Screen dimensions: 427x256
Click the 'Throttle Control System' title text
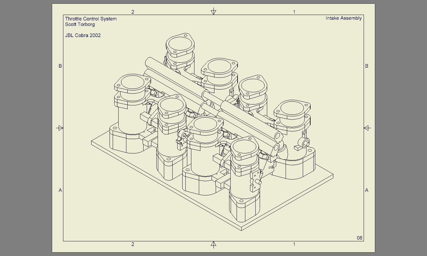point(91,19)
